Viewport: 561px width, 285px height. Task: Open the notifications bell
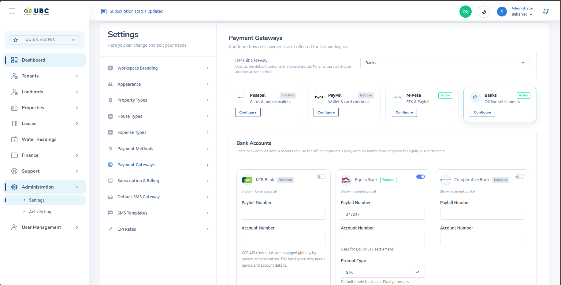(x=546, y=11)
